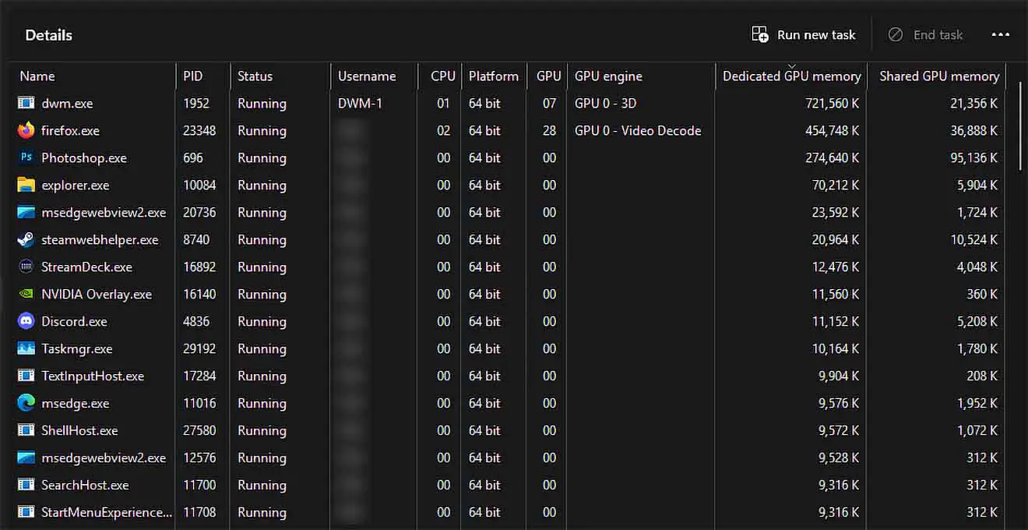Select the Discord.exe icon
This screenshot has width=1028, height=530.
tap(26, 321)
